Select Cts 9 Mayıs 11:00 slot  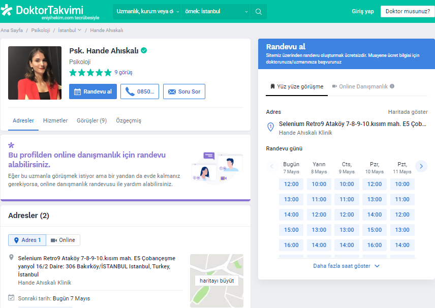pyautogui.click(x=347, y=199)
